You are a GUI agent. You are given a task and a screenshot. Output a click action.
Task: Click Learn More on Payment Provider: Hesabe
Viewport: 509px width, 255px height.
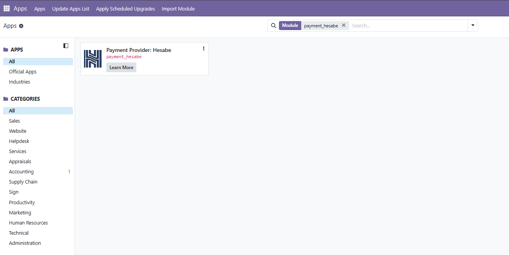pos(121,68)
